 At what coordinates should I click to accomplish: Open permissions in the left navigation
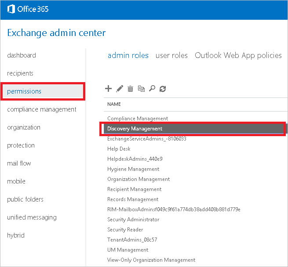pos(43,91)
